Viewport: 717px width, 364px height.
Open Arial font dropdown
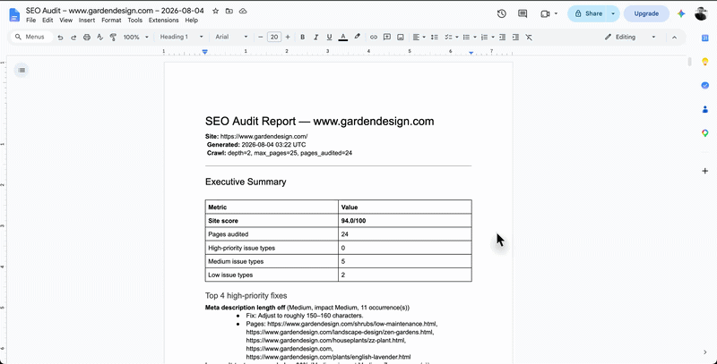(231, 38)
